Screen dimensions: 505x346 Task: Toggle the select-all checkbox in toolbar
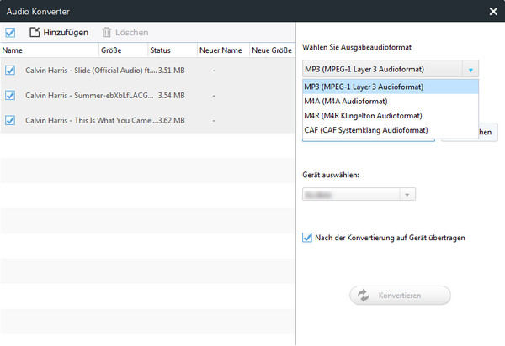click(10, 32)
